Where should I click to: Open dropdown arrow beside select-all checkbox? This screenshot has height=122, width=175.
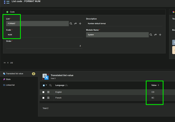coord(46,85)
